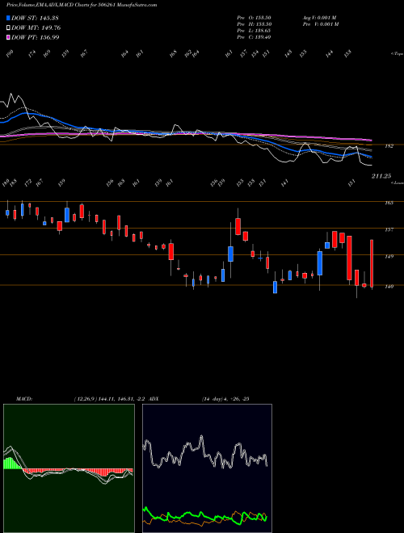This screenshot has width=404, height=533.
Task: Click the ADX heading label
Action: pos(154,398)
